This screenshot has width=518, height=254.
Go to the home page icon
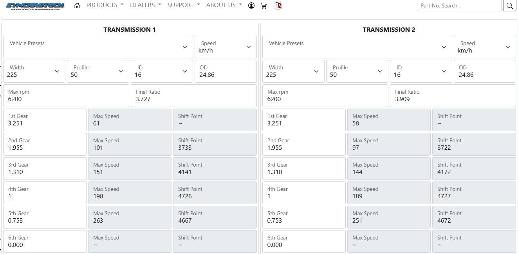(77, 5)
